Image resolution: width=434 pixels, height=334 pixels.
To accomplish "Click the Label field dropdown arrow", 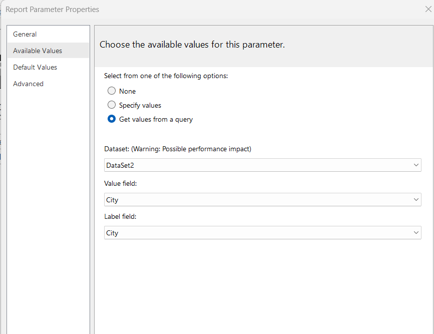I will tap(416, 233).
